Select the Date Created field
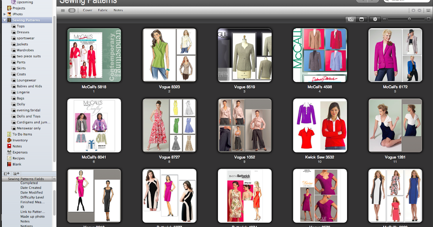This screenshot has height=227, width=433. (31, 188)
